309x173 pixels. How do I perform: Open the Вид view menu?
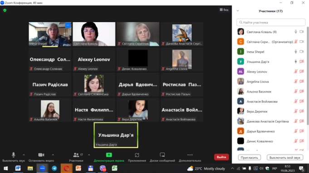[224, 9]
